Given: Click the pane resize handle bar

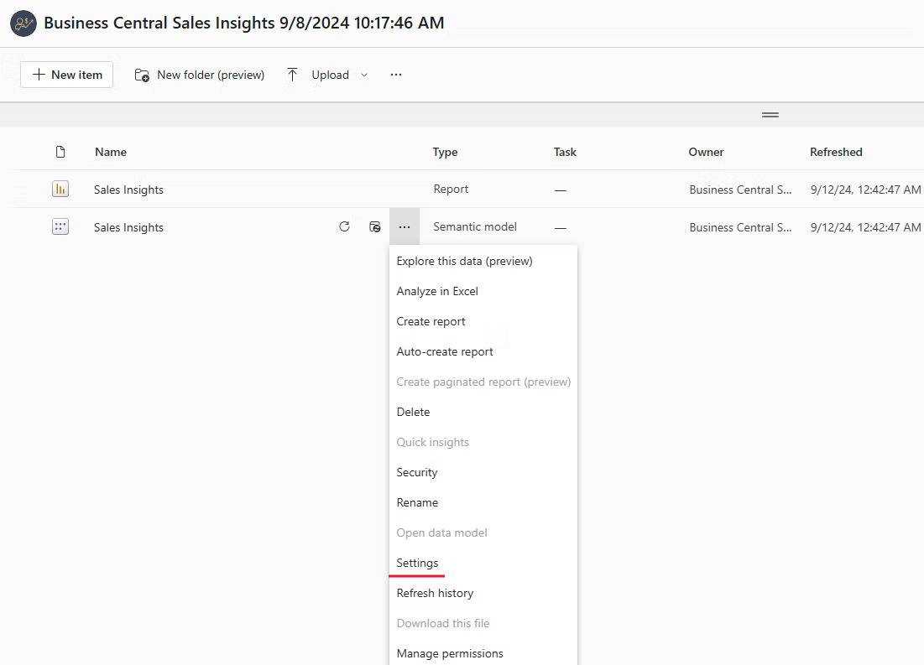Looking at the screenshot, I should click(x=770, y=115).
